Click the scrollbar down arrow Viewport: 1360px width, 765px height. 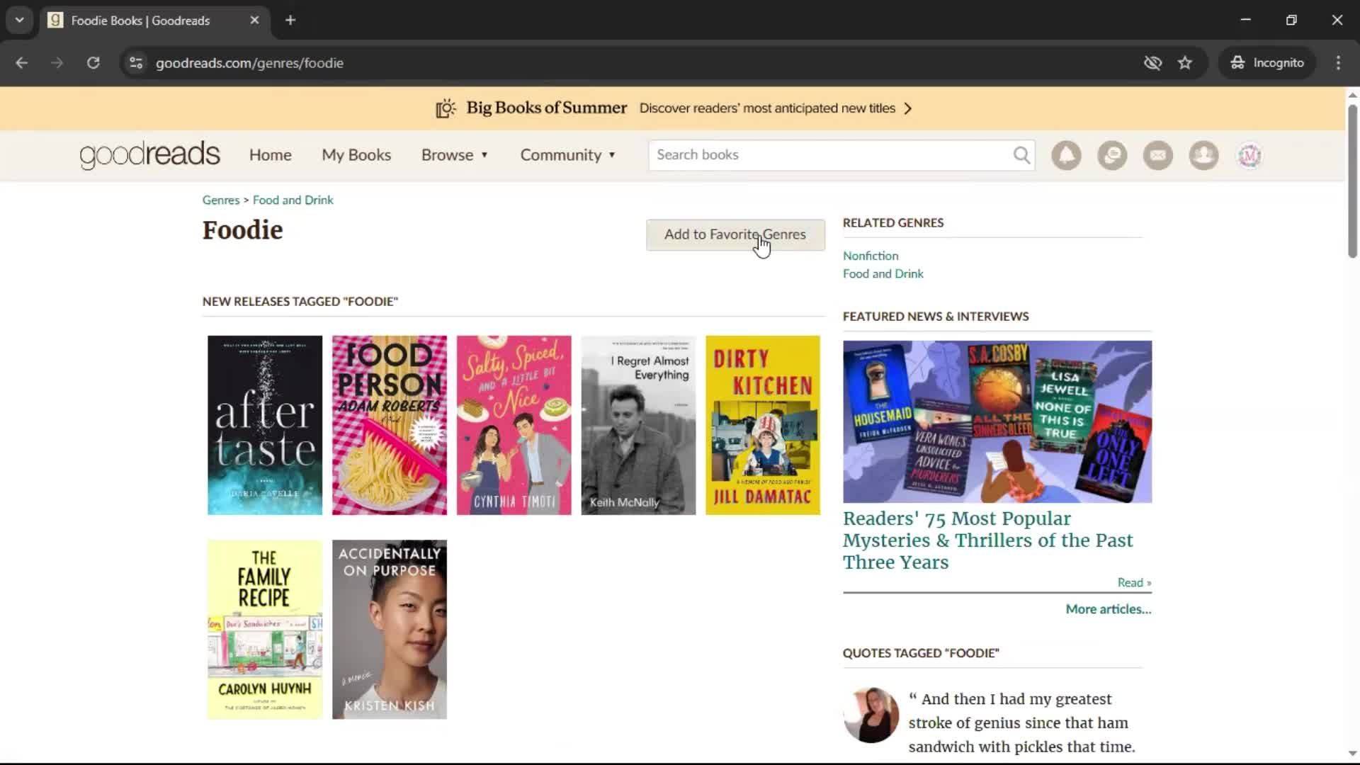(x=1352, y=754)
